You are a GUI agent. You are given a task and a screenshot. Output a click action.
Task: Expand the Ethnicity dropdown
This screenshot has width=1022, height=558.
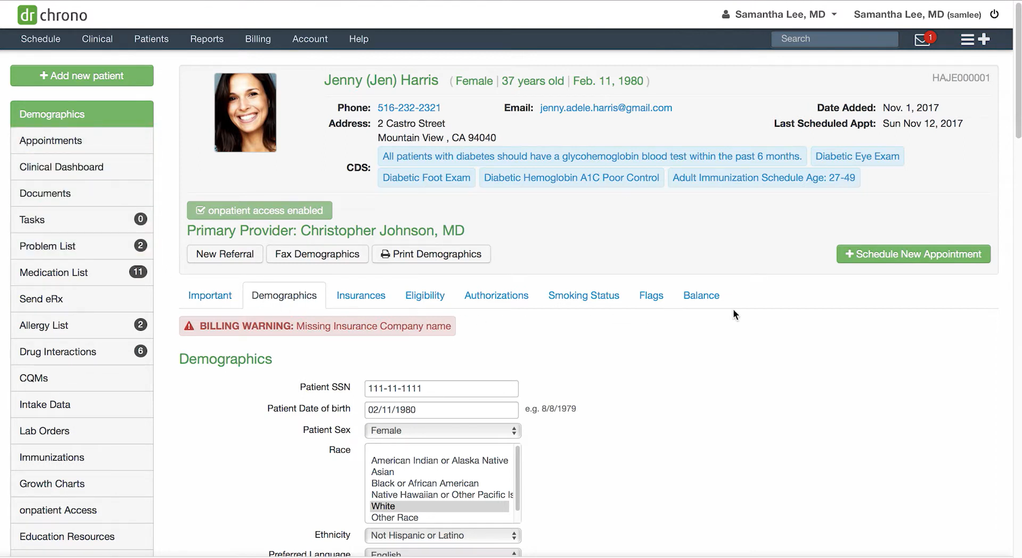tap(442, 535)
